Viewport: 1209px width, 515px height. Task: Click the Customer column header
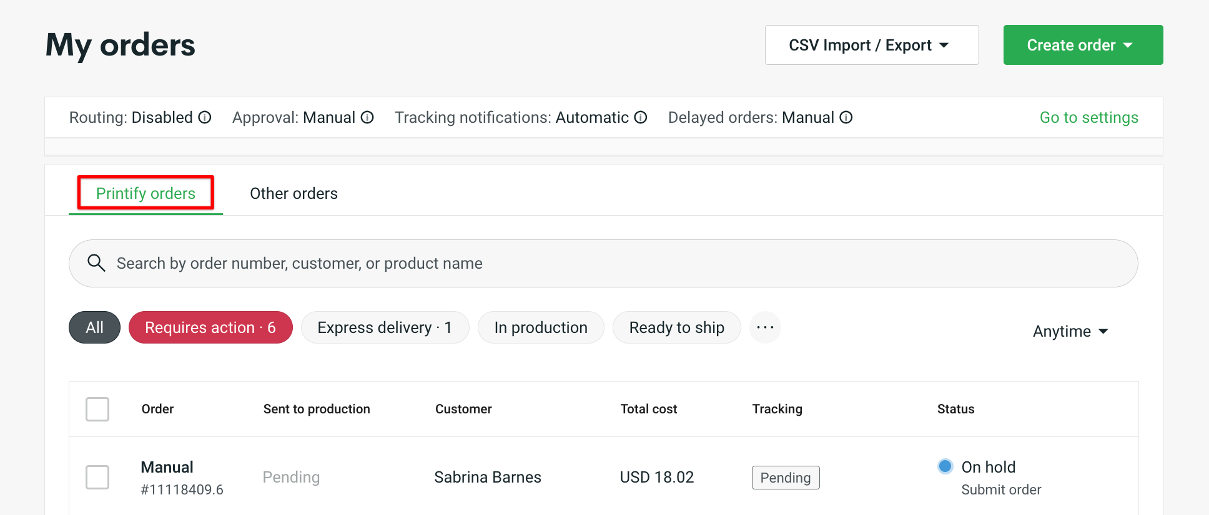pyautogui.click(x=463, y=409)
